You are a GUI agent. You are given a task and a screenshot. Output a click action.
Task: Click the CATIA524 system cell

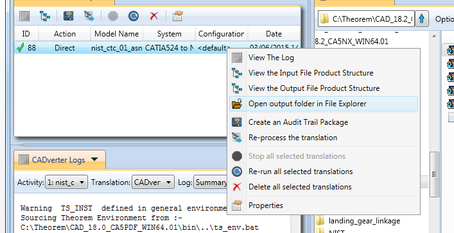click(x=169, y=48)
